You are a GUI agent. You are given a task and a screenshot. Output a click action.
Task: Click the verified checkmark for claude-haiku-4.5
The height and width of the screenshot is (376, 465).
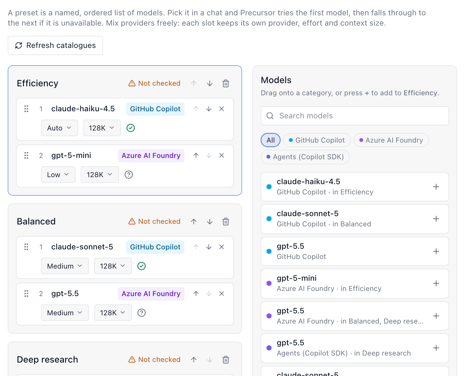(x=131, y=128)
